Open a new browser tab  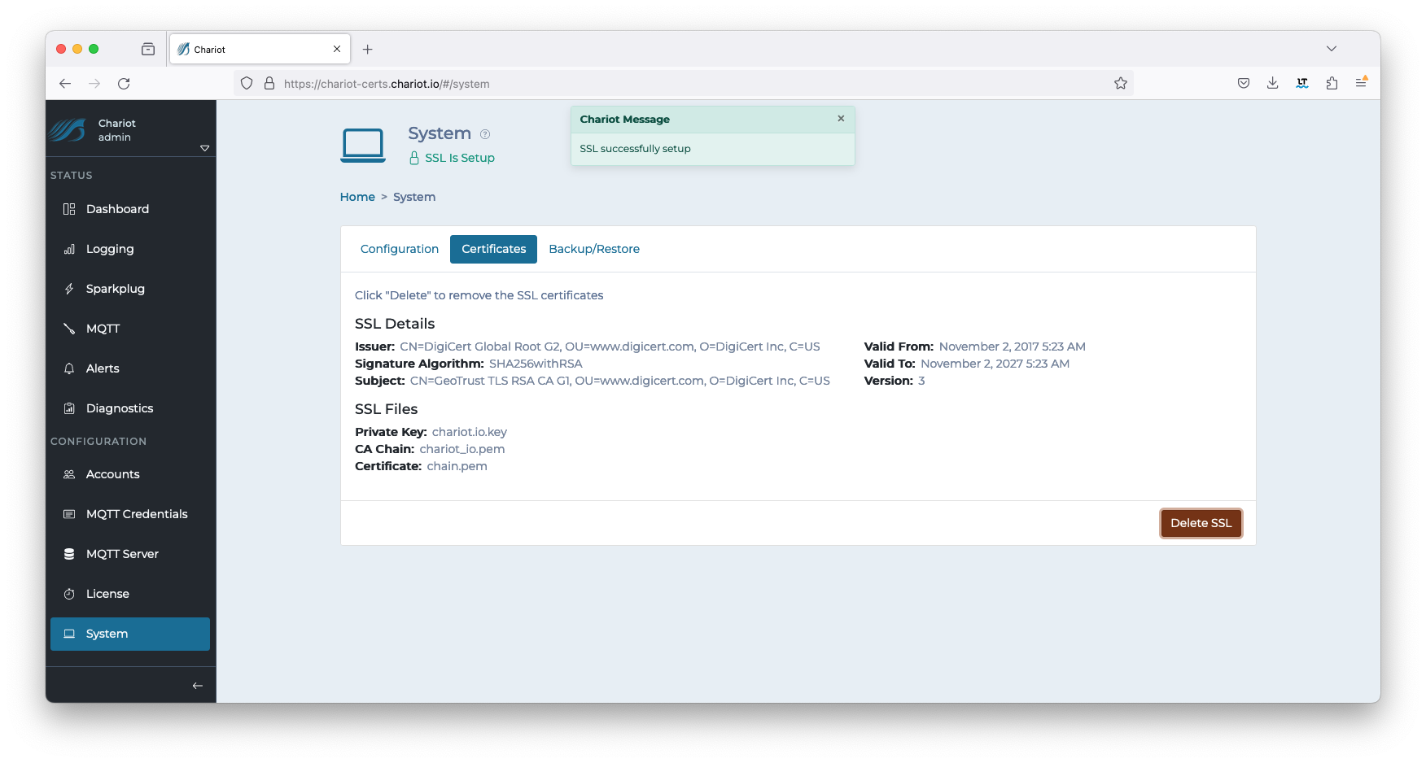[368, 50]
